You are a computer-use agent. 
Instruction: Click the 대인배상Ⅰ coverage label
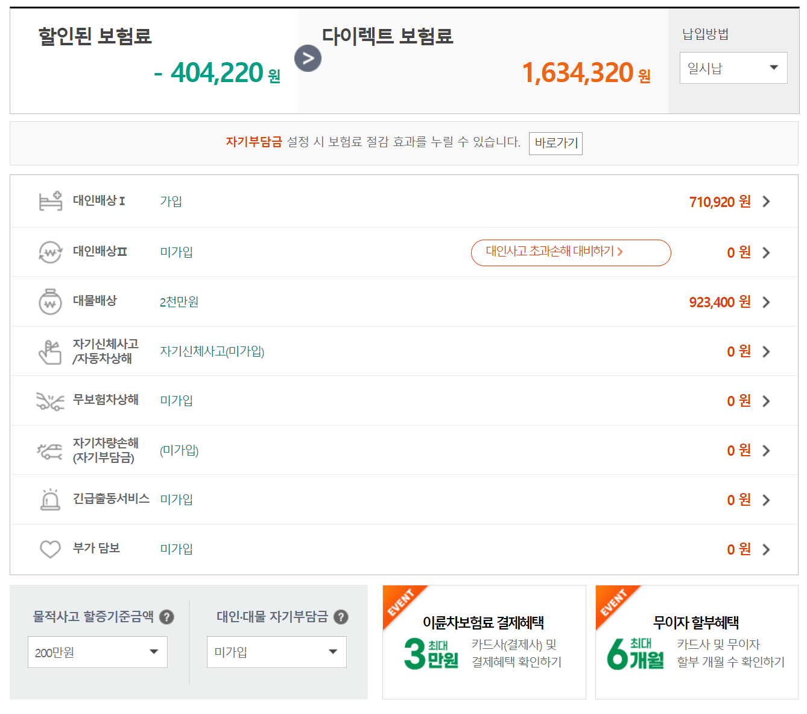99,200
